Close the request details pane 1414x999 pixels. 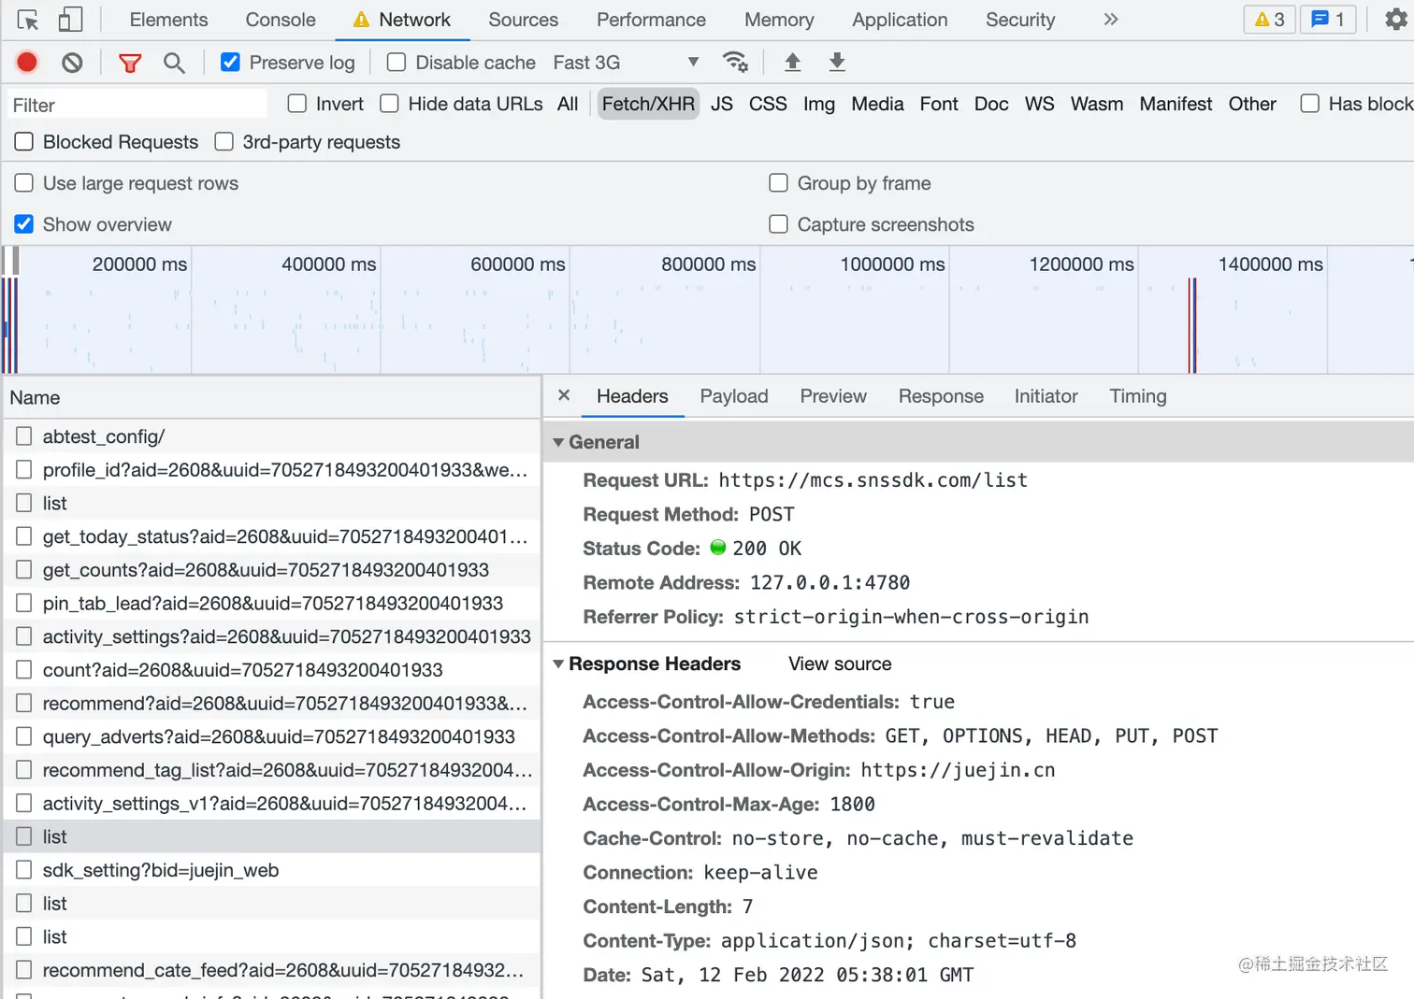564,395
